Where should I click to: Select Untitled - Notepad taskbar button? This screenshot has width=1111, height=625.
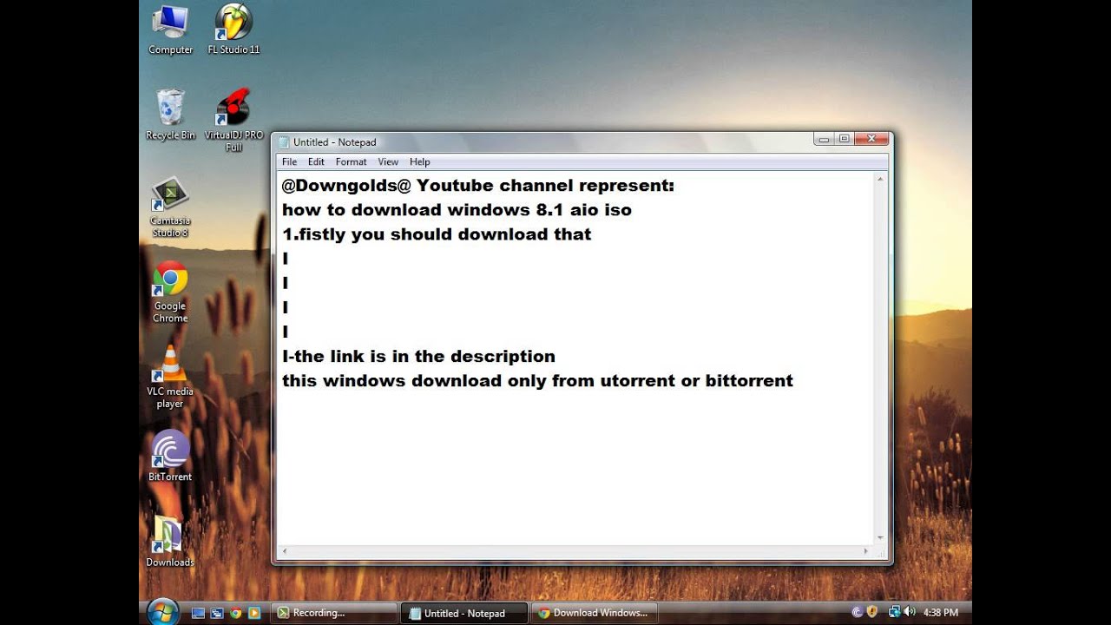tap(464, 613)
